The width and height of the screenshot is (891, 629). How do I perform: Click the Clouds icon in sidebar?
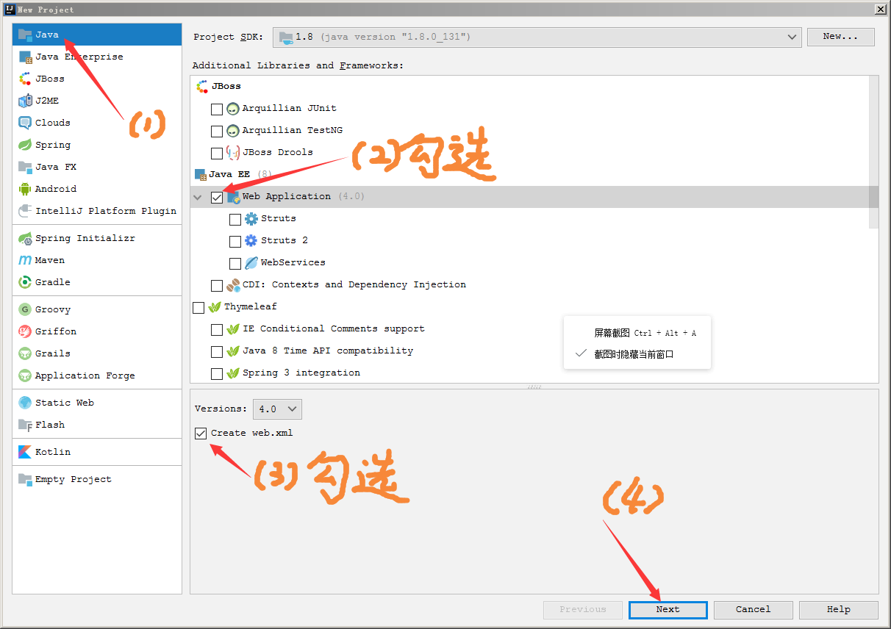pyautogui.click(x=25, y=123)
